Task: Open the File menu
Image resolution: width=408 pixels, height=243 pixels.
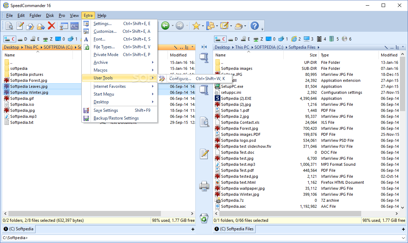Action: click(10, 16)
